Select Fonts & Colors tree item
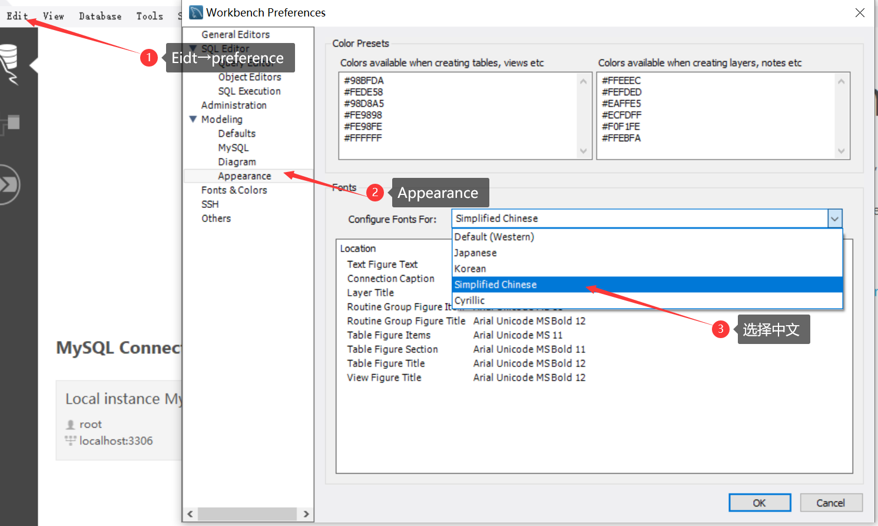 pos(234,190)
